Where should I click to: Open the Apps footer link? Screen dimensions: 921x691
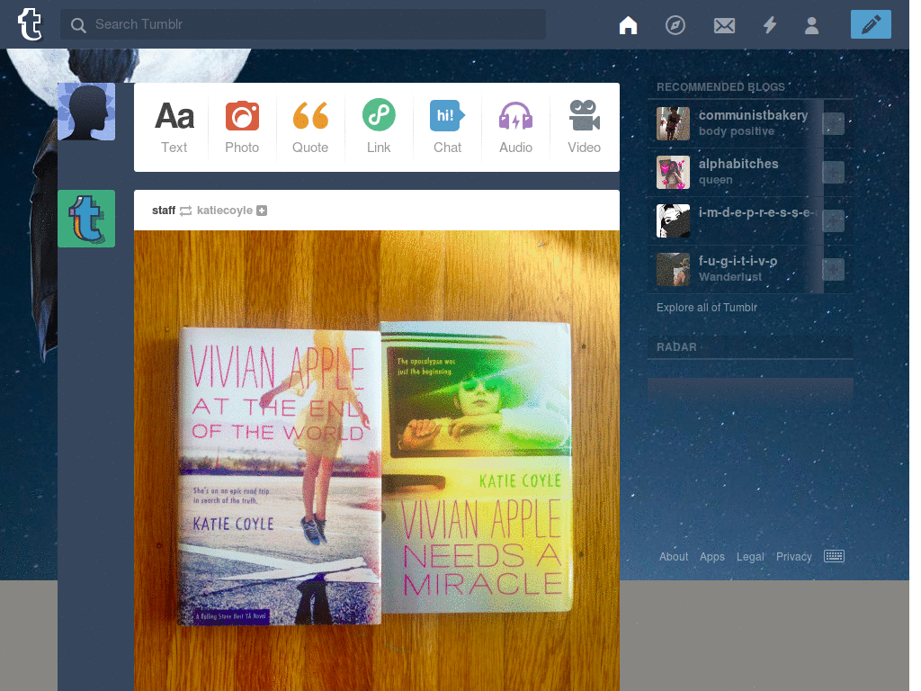click(712, 556)
